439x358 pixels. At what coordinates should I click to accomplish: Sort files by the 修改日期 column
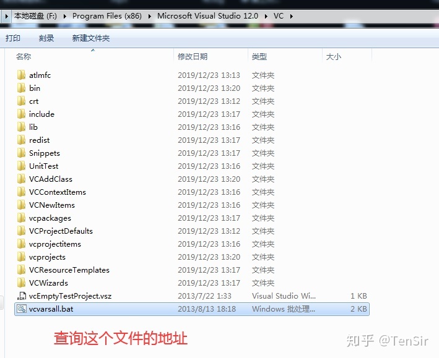pyautogui.click(x=193, y=56)
